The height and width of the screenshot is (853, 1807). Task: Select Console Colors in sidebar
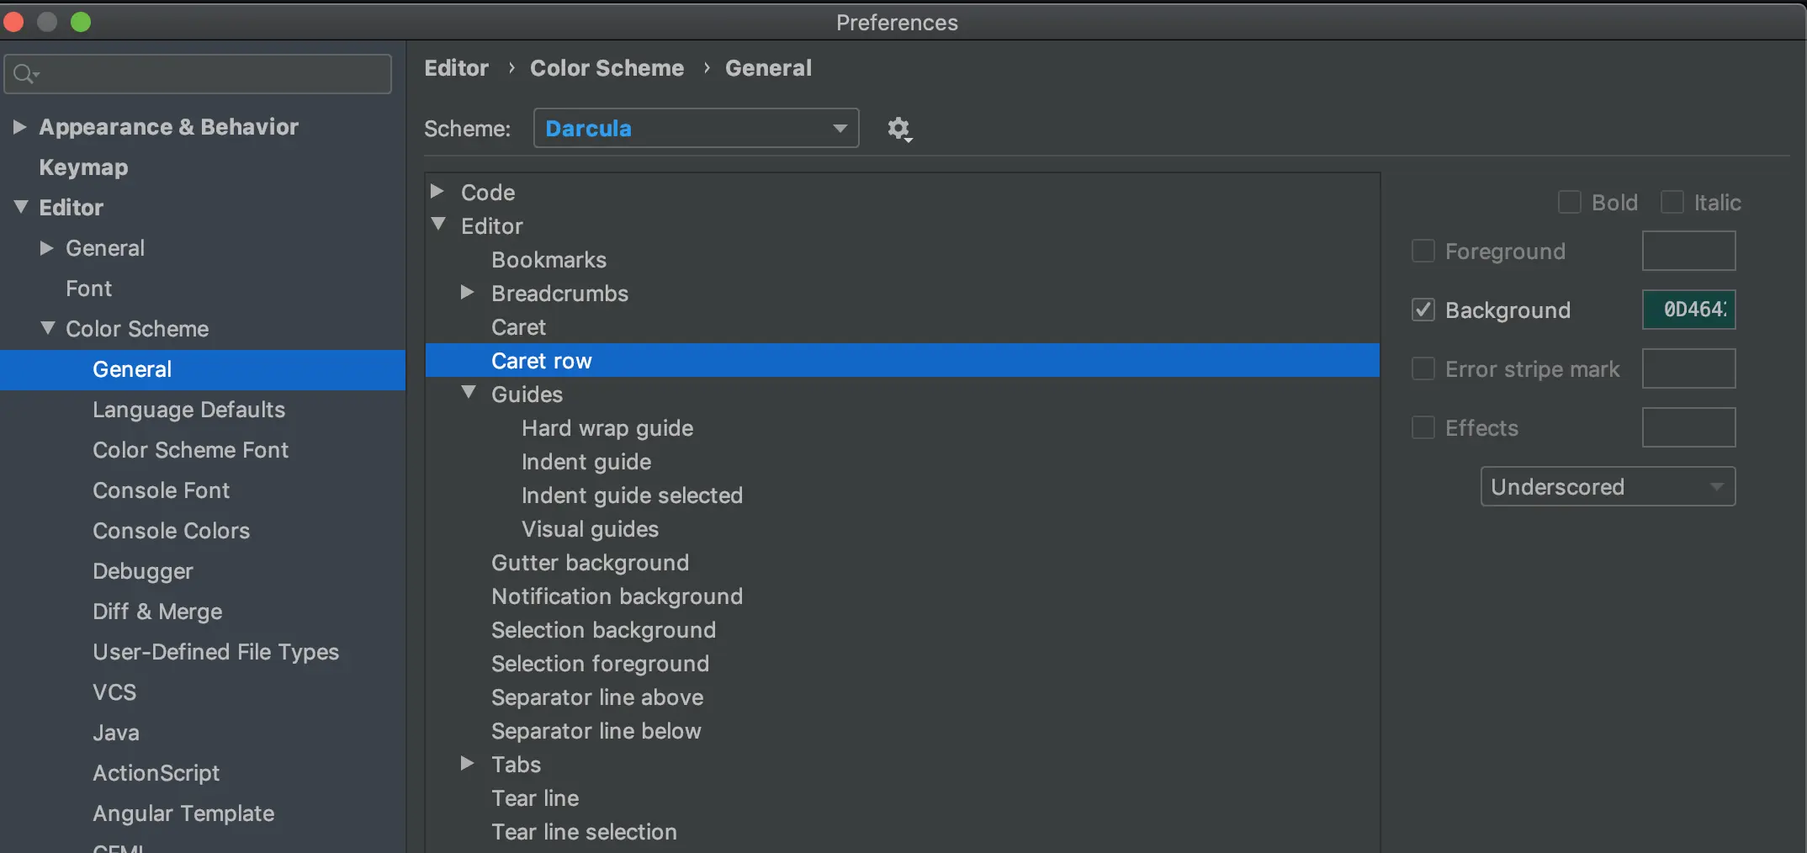(171, 531)
